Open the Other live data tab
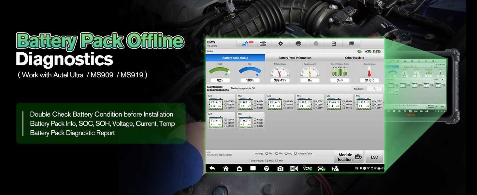 click(x=354, y=58)
